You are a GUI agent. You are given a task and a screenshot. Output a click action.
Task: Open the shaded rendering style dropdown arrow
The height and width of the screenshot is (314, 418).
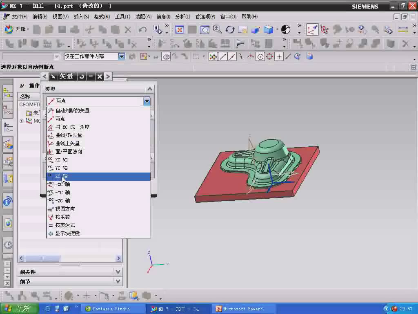[277, 29]
